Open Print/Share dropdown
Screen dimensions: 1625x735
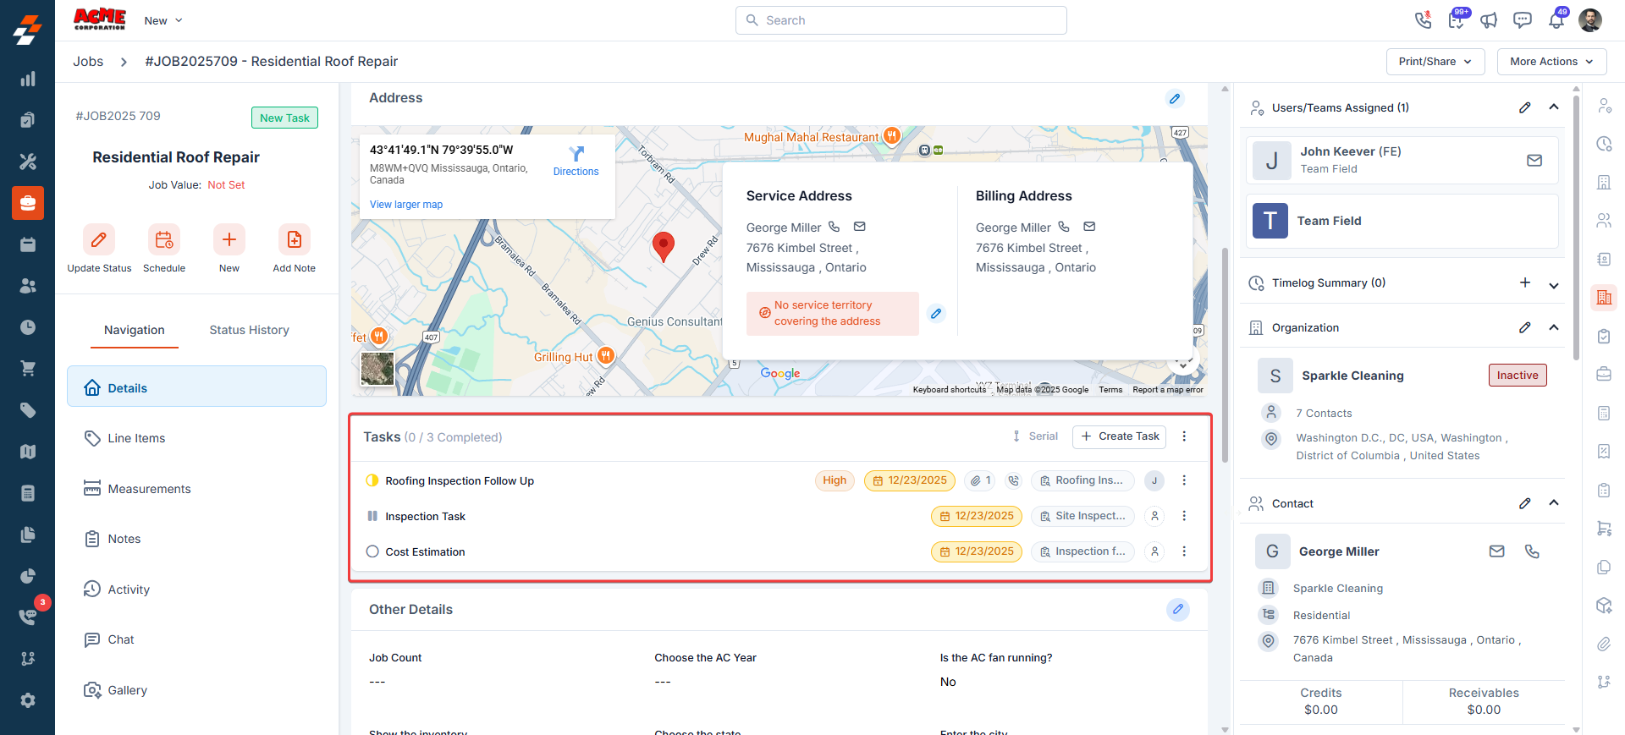(1435, 62)
